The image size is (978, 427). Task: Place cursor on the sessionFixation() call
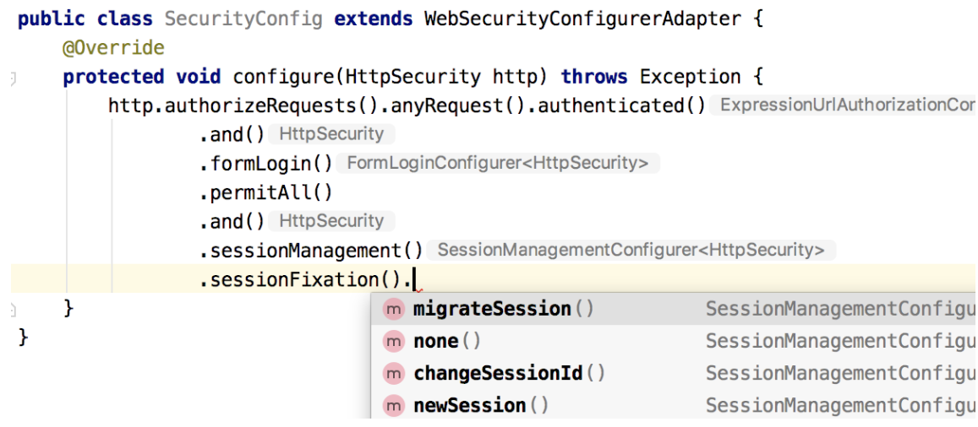(304, 279)
